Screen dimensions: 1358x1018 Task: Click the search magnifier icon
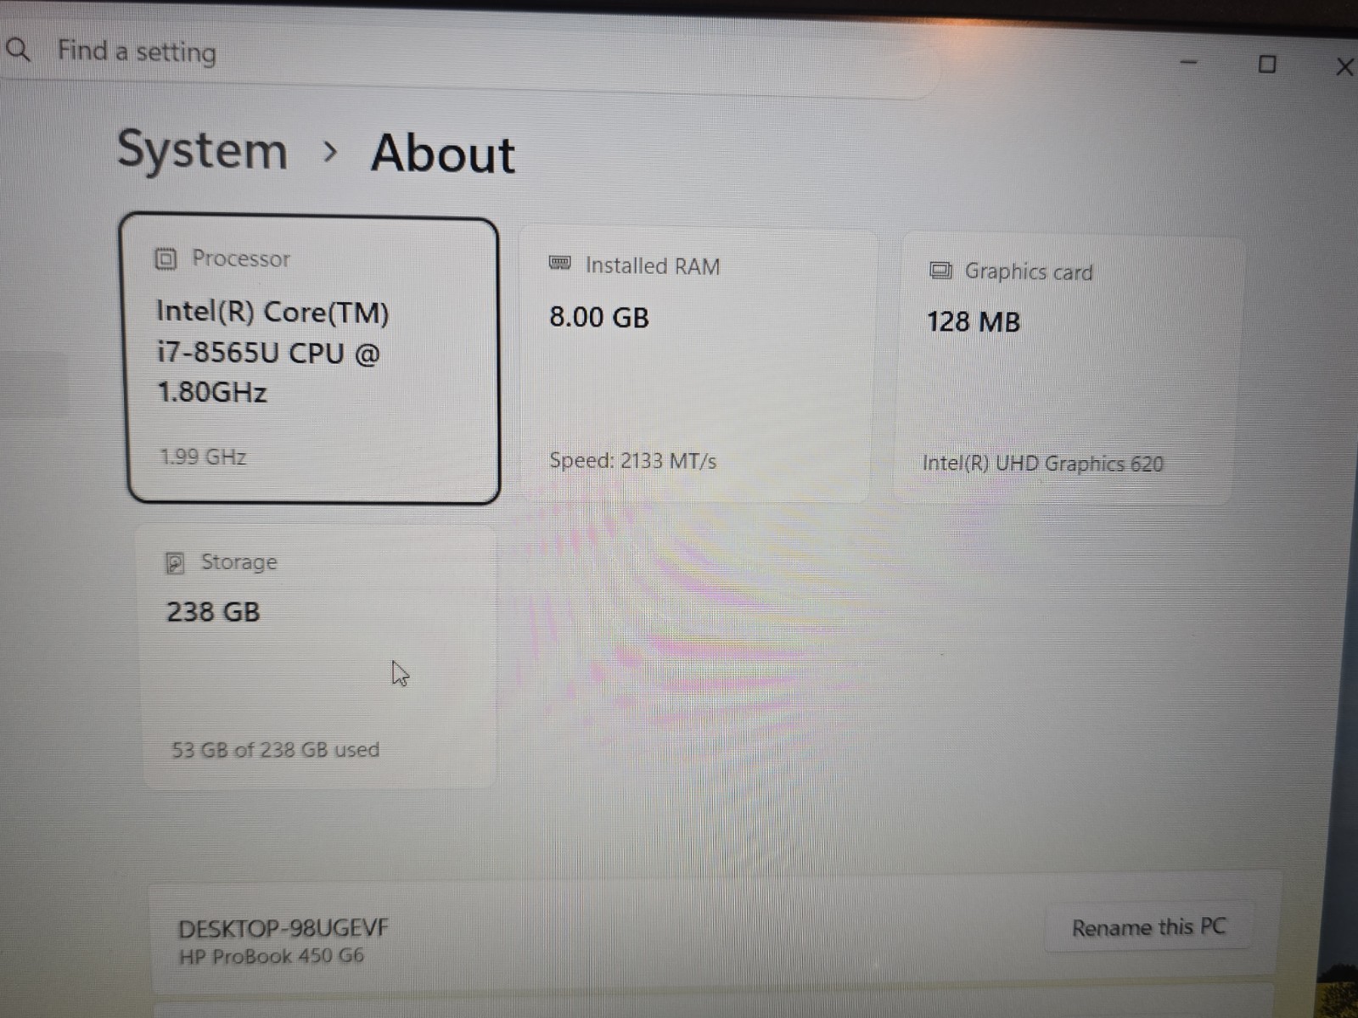(x=17, y=49)
